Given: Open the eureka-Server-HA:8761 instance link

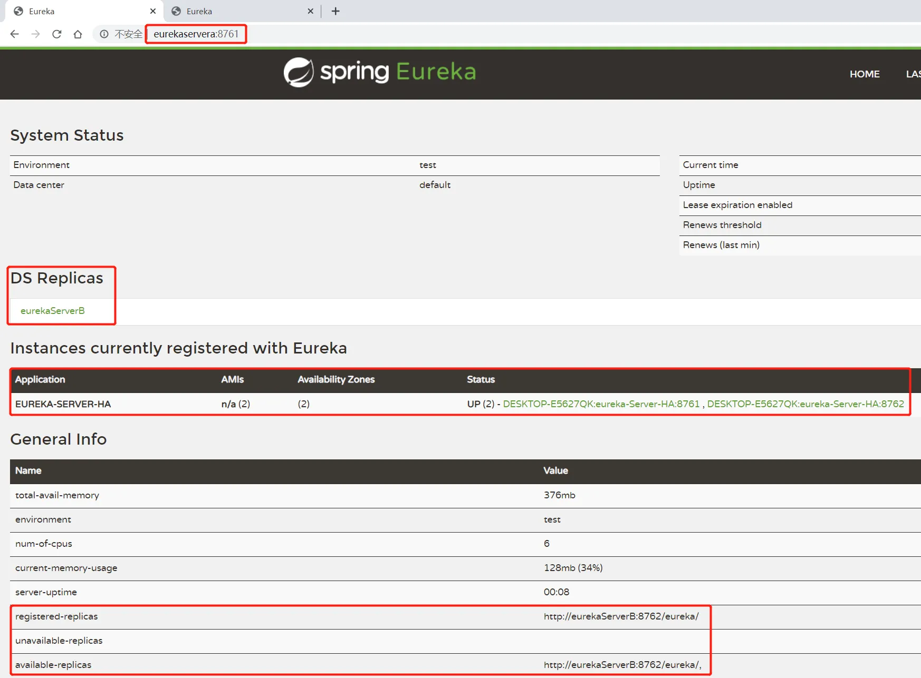Looking at the screenshot, I should (601, 404).
